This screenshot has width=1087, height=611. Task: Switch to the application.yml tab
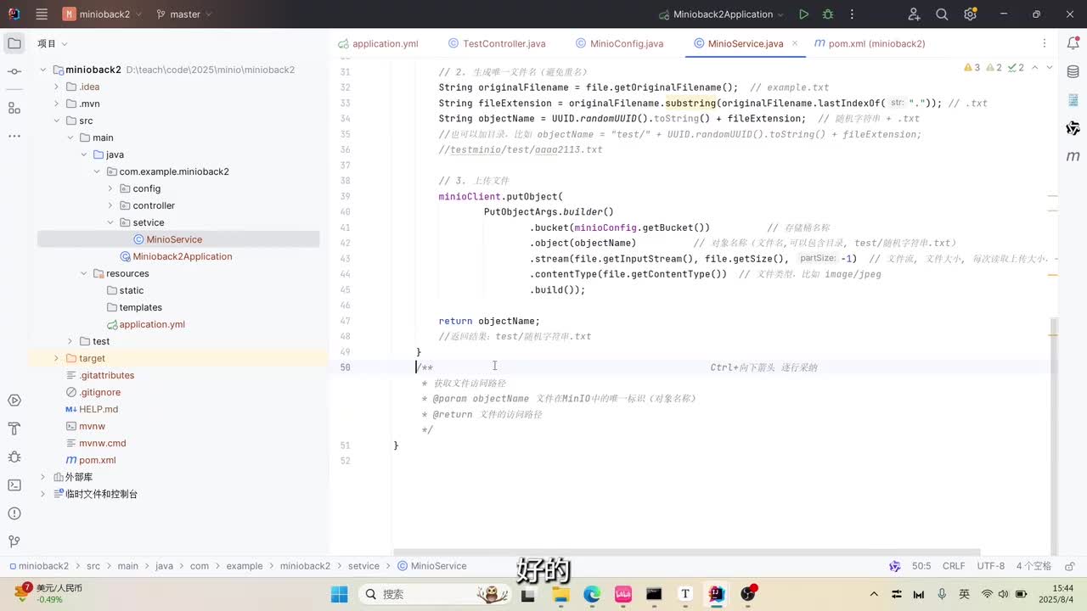378,43
